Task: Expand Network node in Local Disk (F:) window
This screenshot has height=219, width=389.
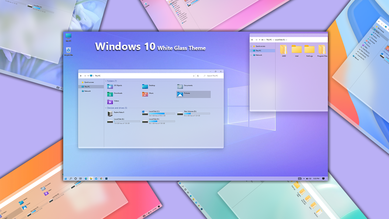Action: click(251, 55)
